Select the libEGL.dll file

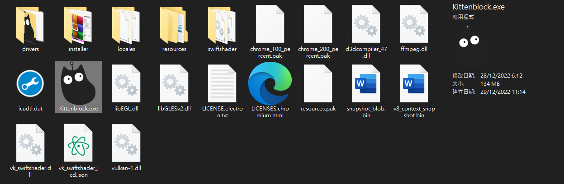126,84
